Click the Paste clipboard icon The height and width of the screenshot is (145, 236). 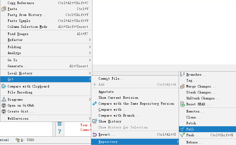click(4, 9)
